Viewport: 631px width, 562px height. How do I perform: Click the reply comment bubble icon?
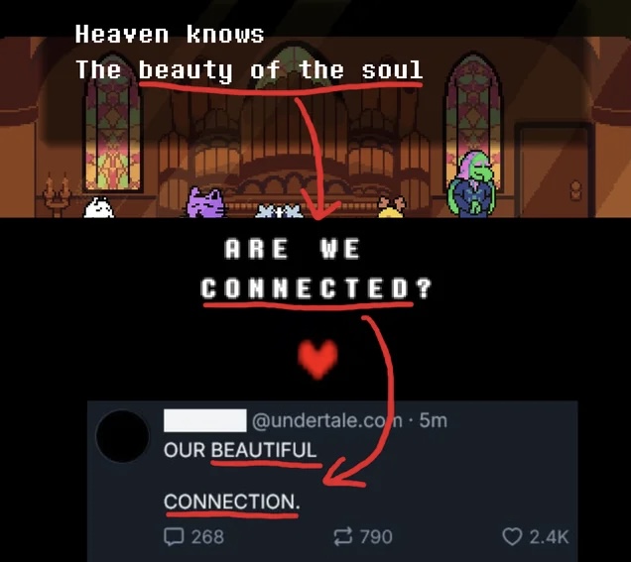click(174, 536)
